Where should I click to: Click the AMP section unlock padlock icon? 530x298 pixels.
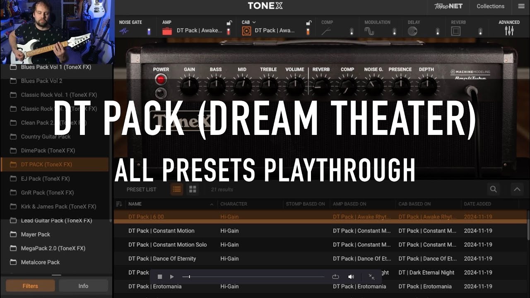(x=229, y=23)
